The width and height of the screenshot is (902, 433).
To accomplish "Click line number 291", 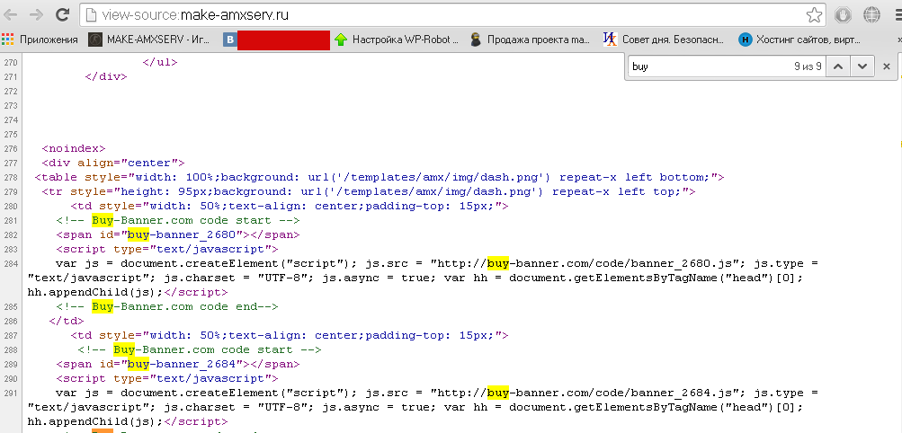I will point(11,393).
